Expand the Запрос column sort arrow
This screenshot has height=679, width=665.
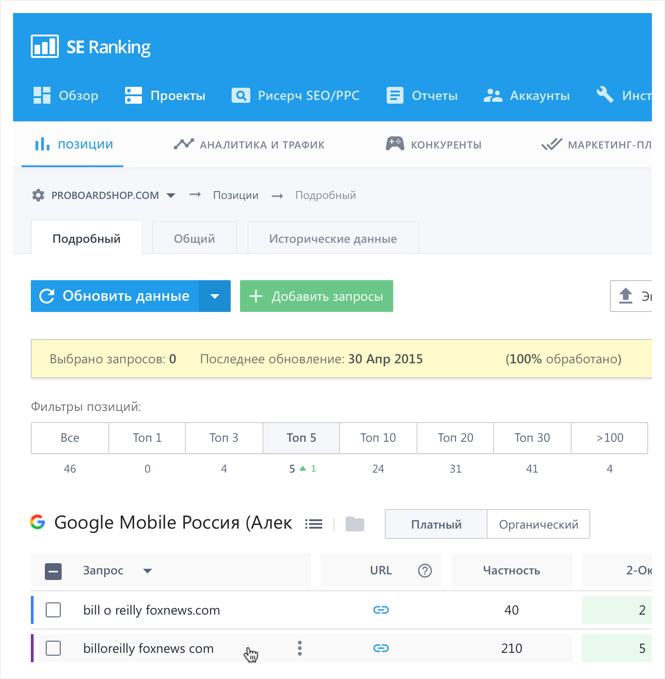click(148, 571)
